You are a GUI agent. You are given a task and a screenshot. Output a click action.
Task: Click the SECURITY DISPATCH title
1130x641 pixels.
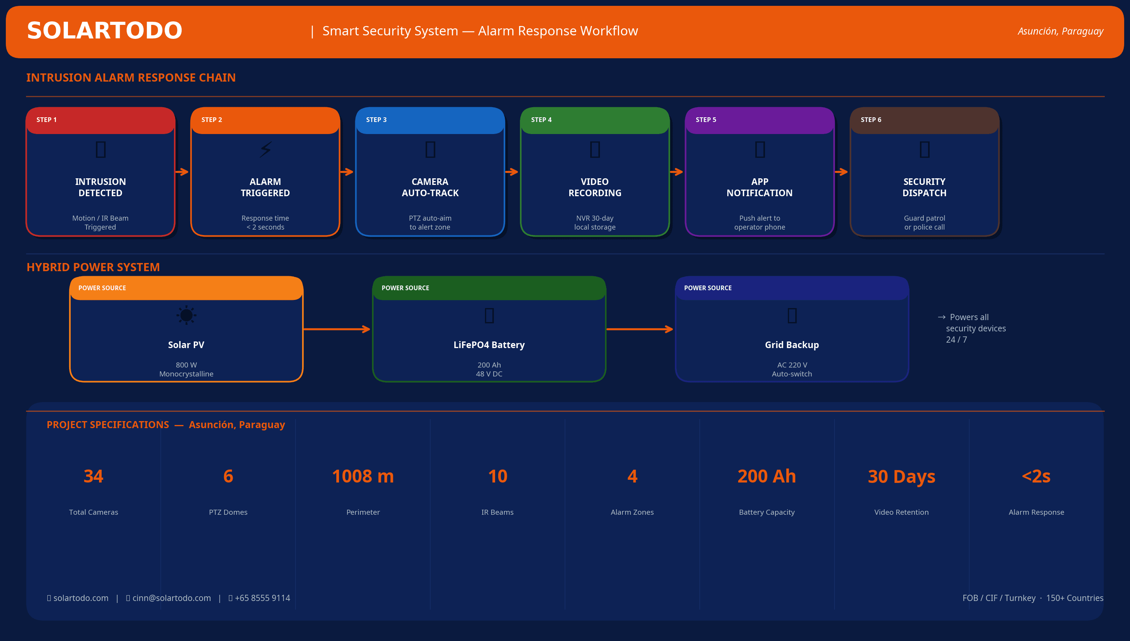tap(925, 187)
